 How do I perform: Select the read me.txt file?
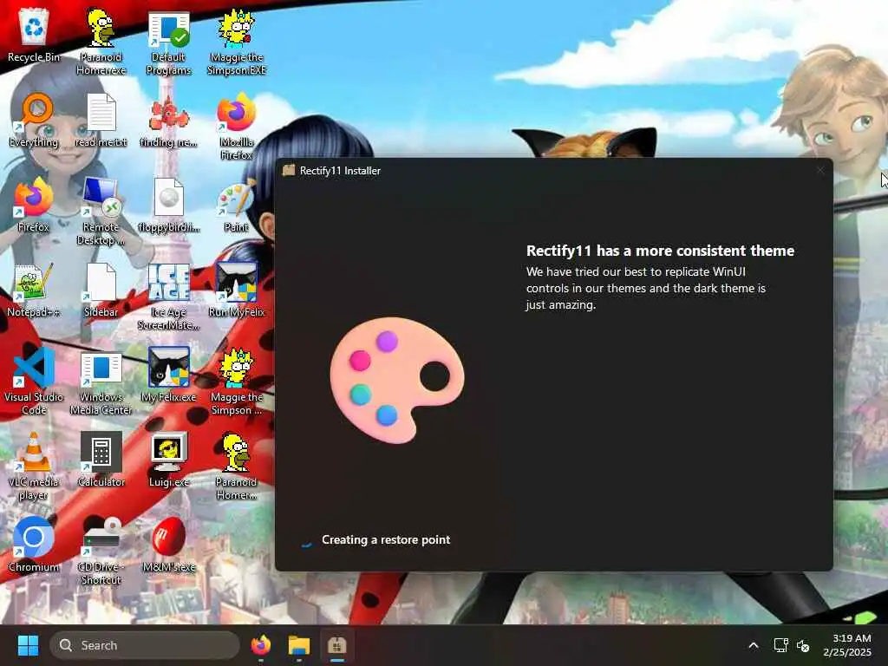(101, 121)
